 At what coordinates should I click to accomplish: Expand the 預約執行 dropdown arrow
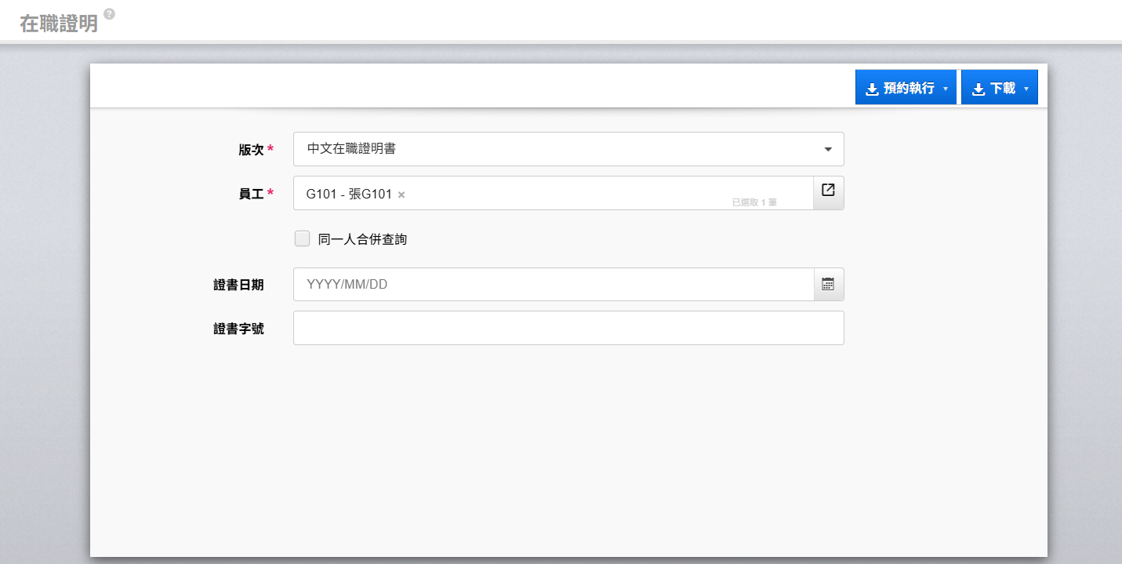coord(946,89)
